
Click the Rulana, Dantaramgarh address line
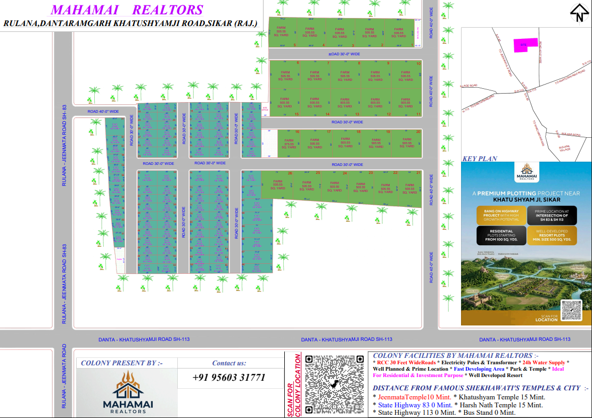click(x=130, y=23)
